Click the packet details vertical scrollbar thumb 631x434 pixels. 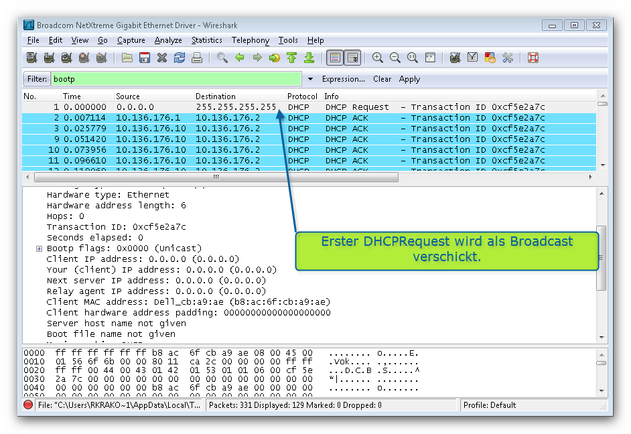pyautogui.click(x=602, y=258)
